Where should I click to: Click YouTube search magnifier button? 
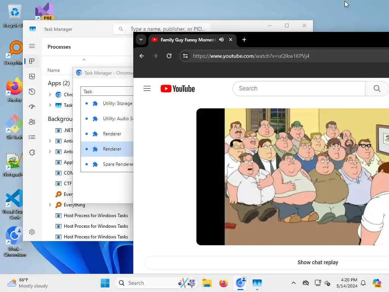coord(377,88)
